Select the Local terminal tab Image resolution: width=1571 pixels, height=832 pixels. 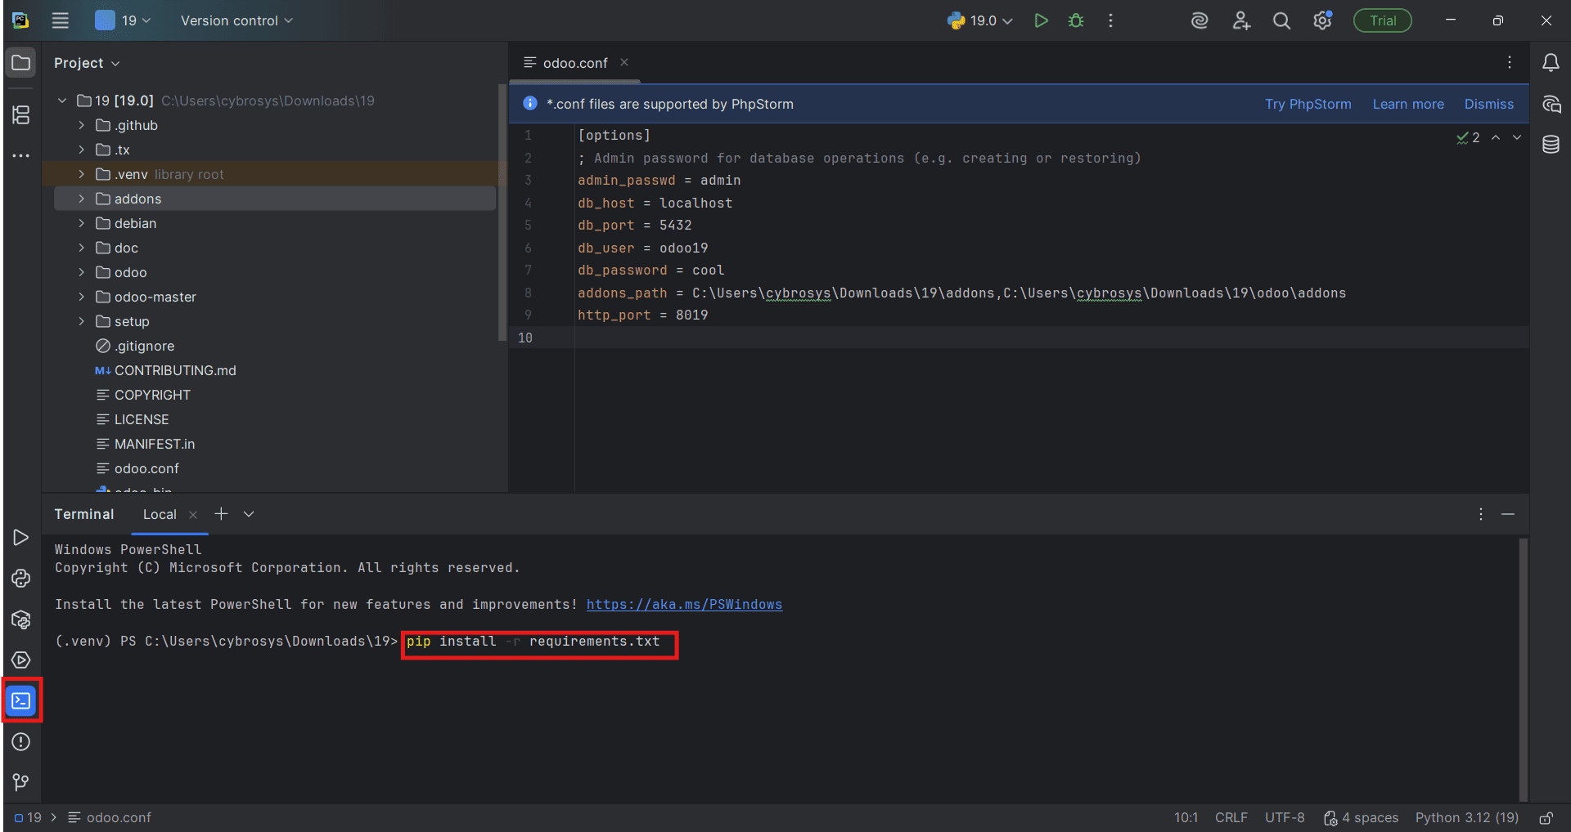[x=160, y=514]
